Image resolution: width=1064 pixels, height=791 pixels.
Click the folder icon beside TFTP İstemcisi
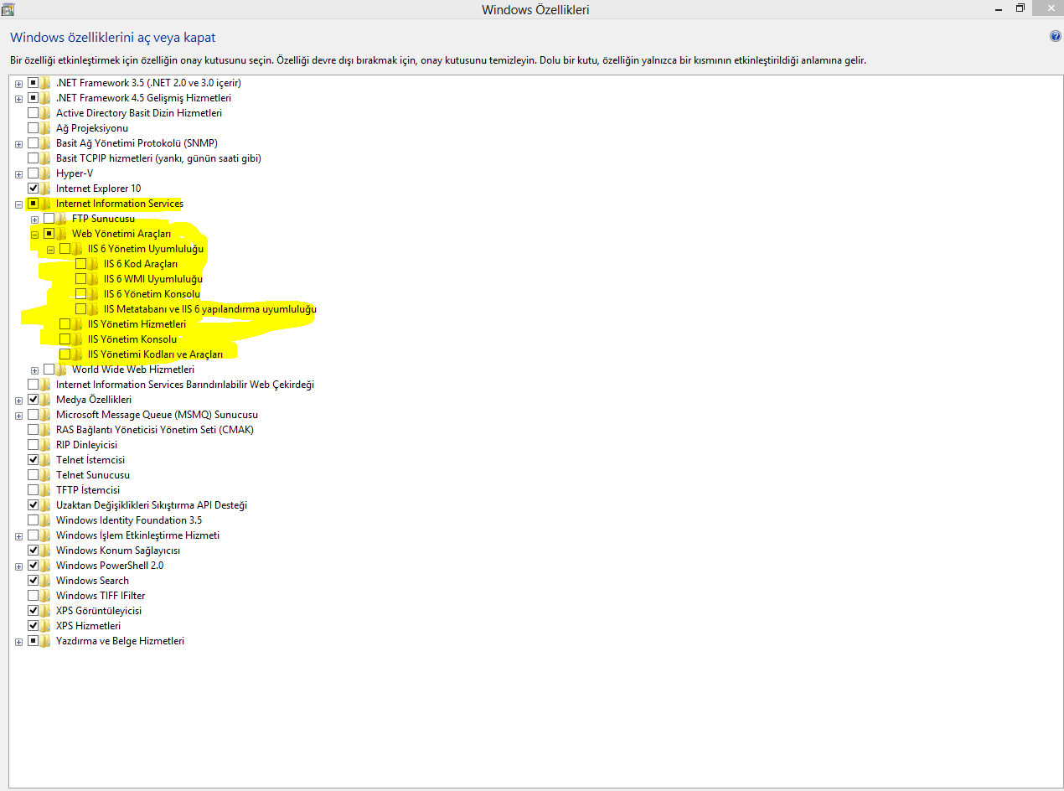pyautogui.click(x=46, y=490)
